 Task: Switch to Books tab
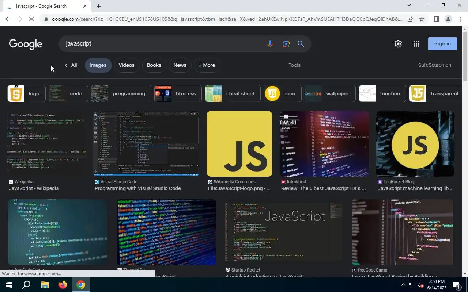pyautogui.click(x=154, y=65)
